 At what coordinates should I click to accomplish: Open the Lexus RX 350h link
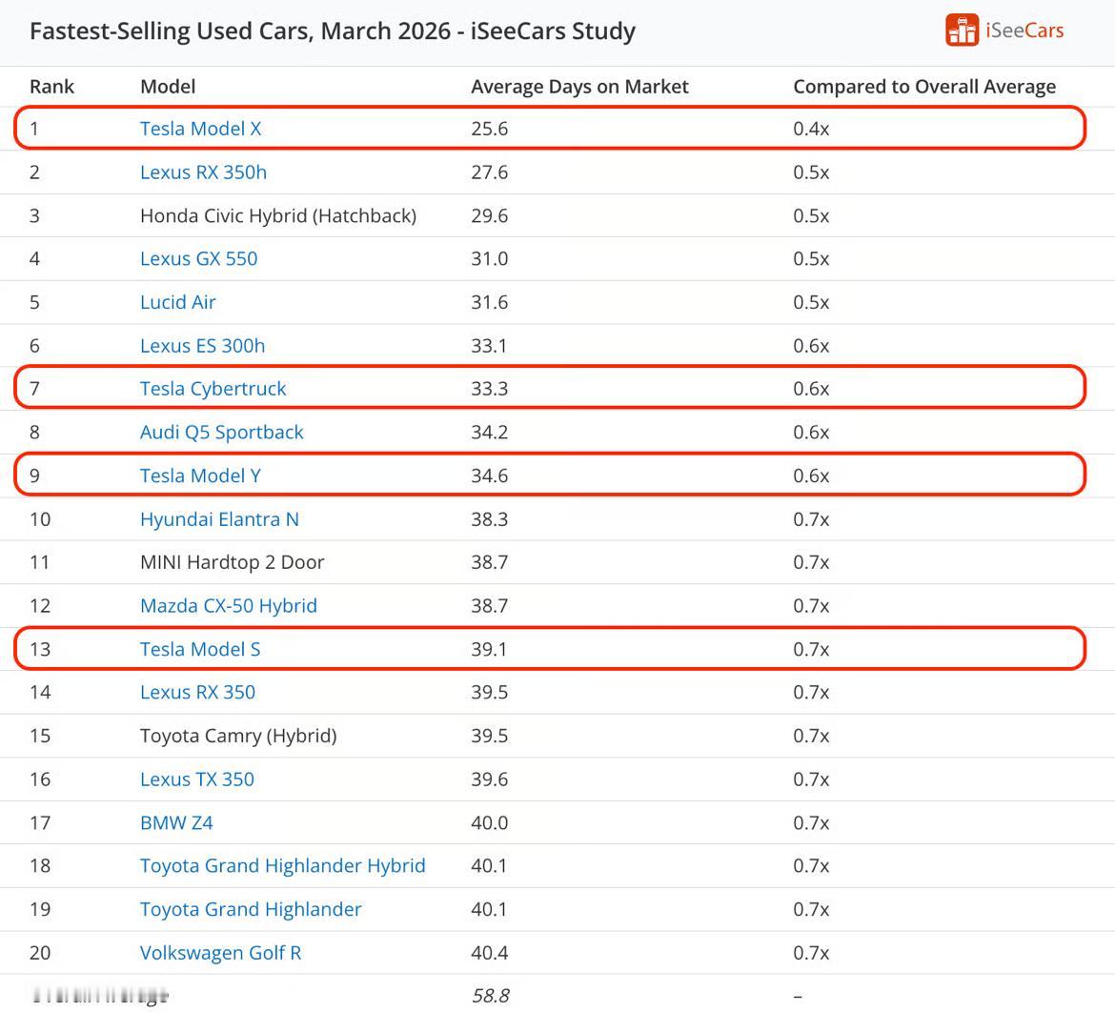pyautogui.click(x=203, y=172)
